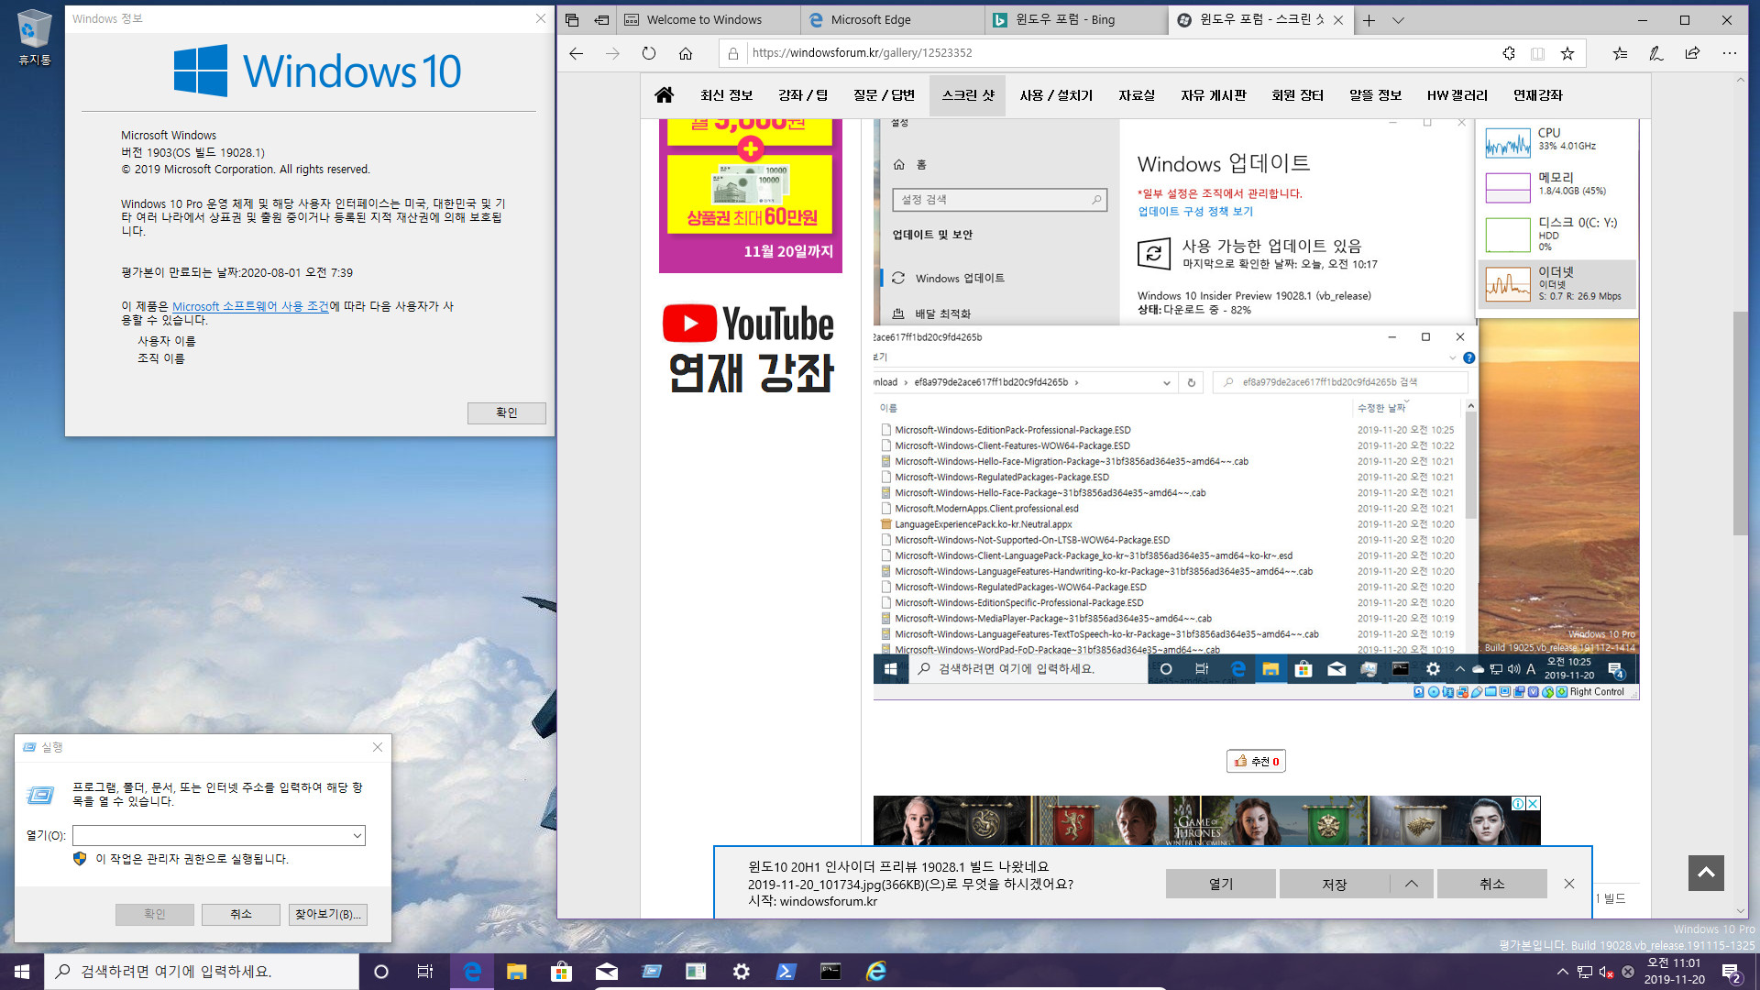Close the 실행 Run dialog

(x=378, y=747)
